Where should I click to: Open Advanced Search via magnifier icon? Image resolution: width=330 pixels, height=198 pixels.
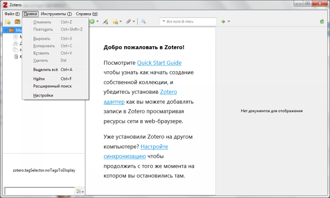143,22
